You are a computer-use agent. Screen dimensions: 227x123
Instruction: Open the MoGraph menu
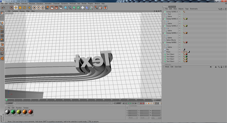[x=73, y=4]
